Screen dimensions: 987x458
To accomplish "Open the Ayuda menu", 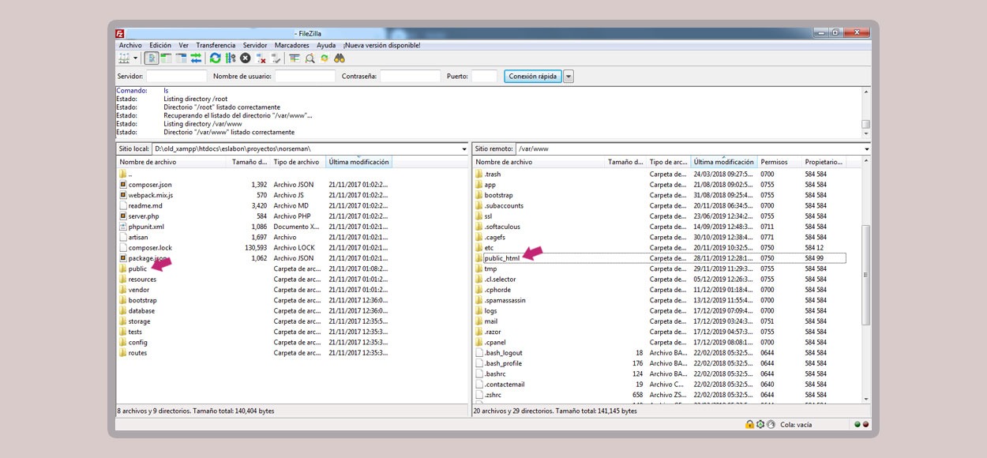I will [326, 45].
